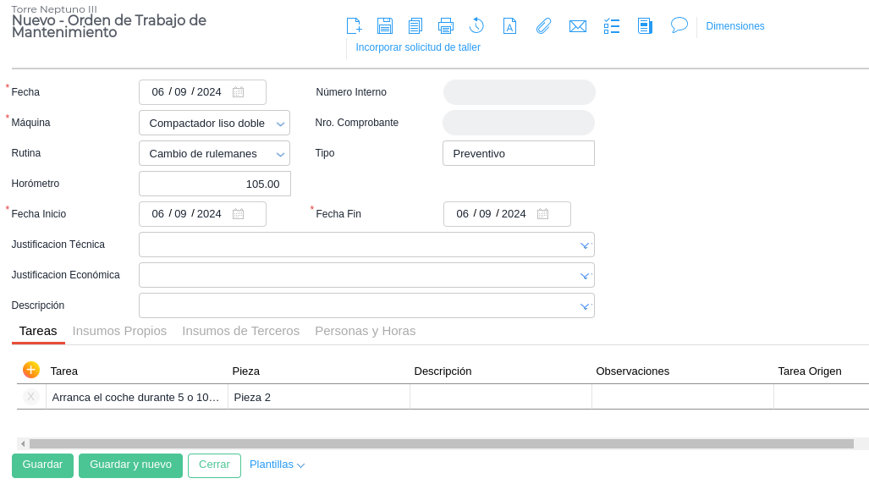Screen dimensions: 869x484
Task: Open the Fecha calendar picker
Action: [239, 93]
